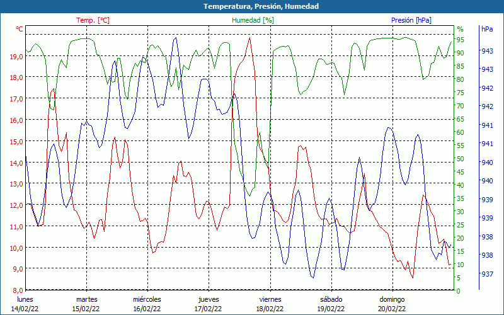Click the '85' humidity axis value
The width and height of the screenshot is (504, 315).
460,66
